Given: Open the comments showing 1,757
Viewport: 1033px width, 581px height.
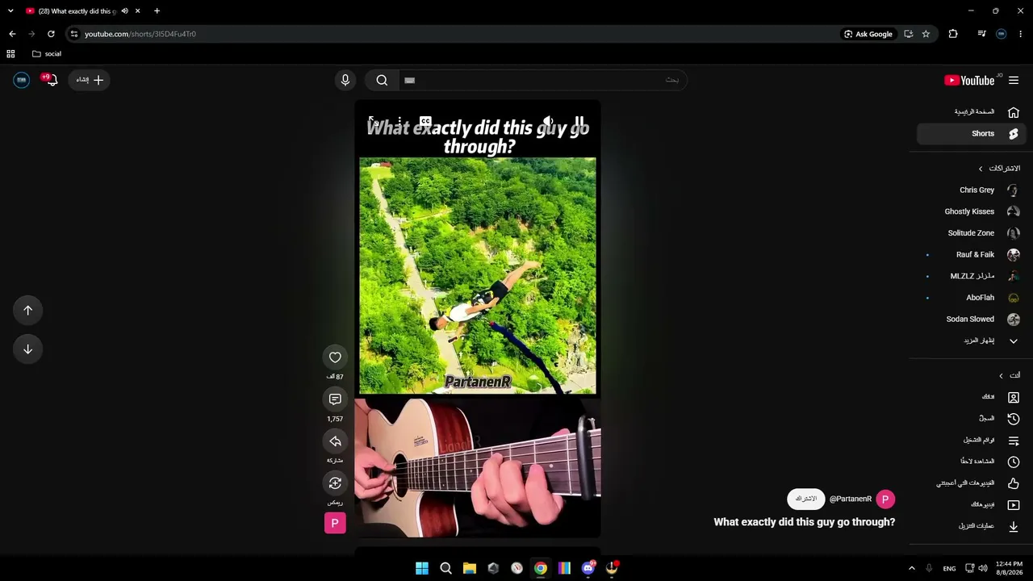Looking at the screenshot, I should coord(335,399).
